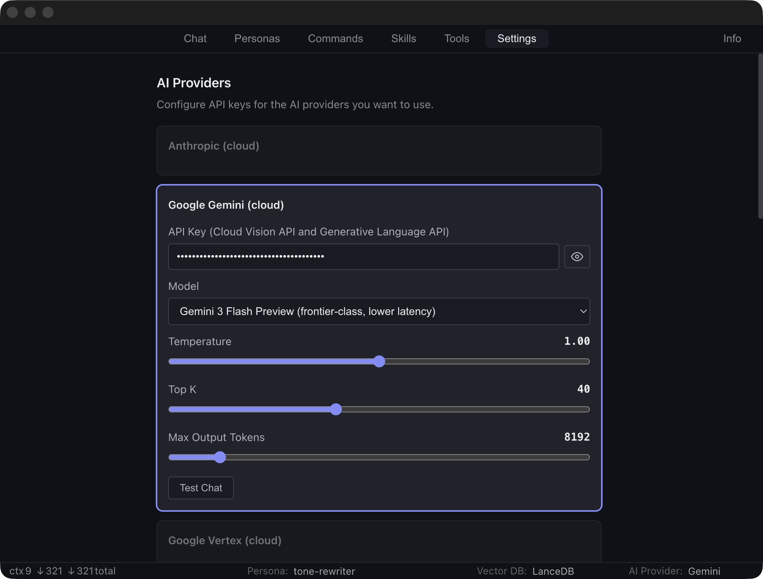This screenshot has width=763, height=579.
Task: Adjust the Max Output Tokens slider
Action: (x=220, y=457)
